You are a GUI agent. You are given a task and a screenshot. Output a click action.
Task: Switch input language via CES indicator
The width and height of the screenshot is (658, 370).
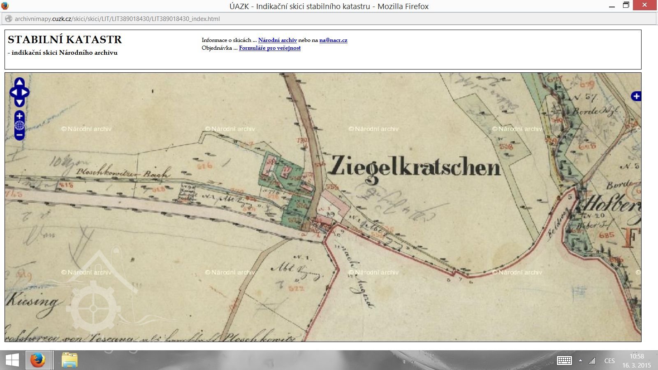(609, 361)
